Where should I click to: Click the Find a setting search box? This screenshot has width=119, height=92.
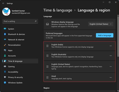(x=20, y=21)
